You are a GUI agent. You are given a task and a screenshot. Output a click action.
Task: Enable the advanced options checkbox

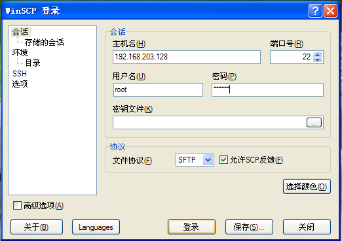[17, 205]
